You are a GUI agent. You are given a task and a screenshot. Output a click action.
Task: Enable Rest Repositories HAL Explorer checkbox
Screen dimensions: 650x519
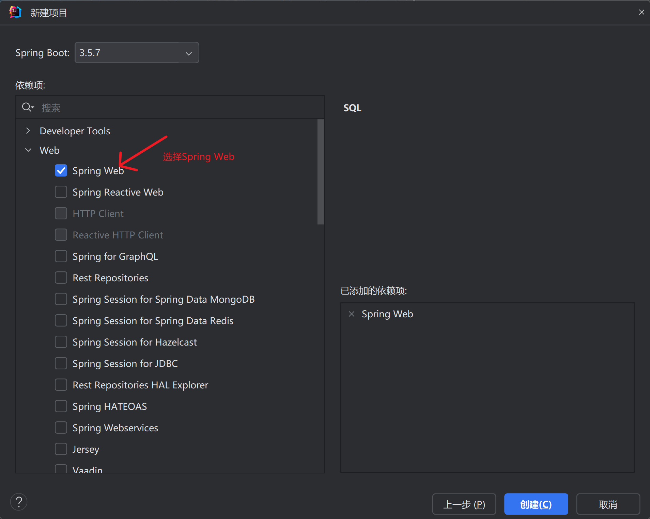click(61, 385)
